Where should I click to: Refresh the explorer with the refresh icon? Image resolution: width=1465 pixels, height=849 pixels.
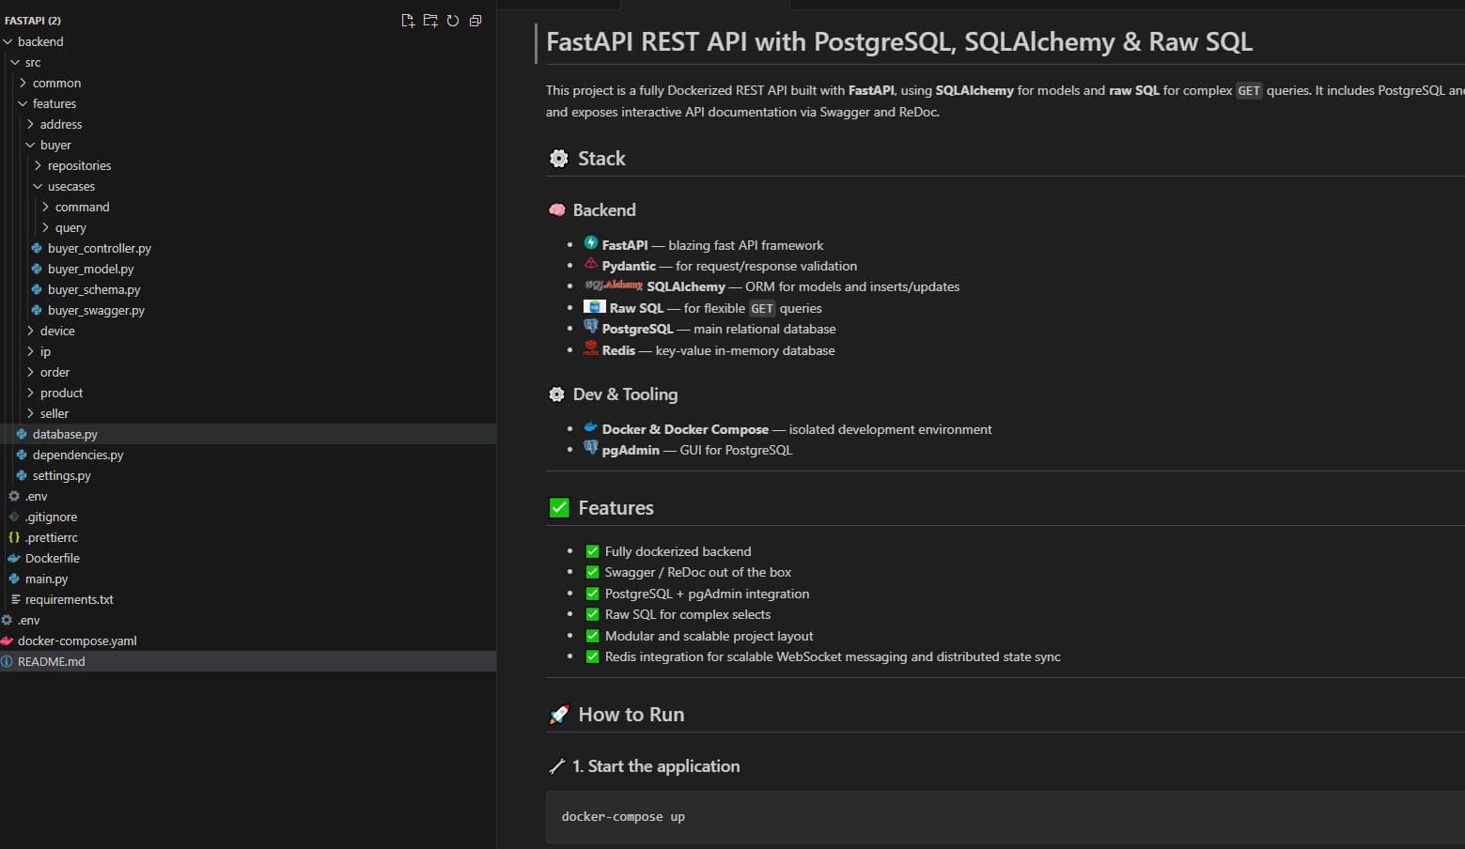pos(453,21)
